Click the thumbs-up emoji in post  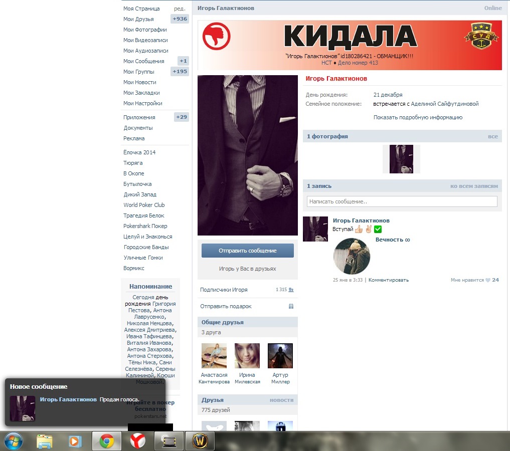click(x=359, y=230)
